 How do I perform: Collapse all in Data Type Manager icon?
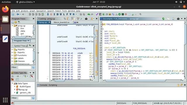tap(18, 80)
